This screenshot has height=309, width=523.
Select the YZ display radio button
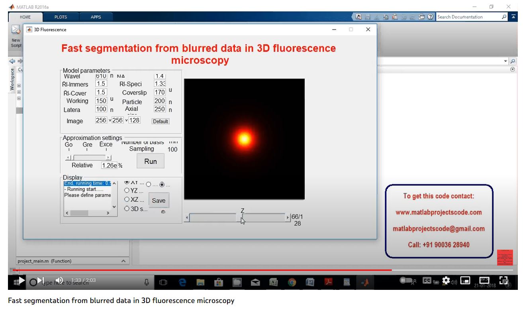[x=127, y=191]
